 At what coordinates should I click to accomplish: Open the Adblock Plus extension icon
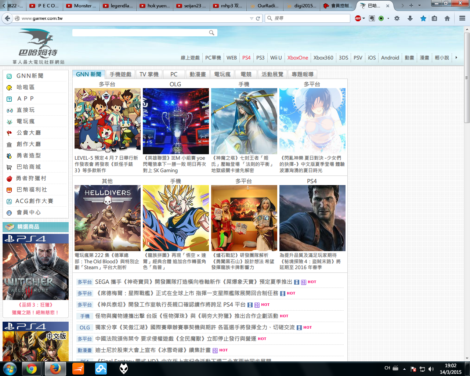[x=358, y=18]
